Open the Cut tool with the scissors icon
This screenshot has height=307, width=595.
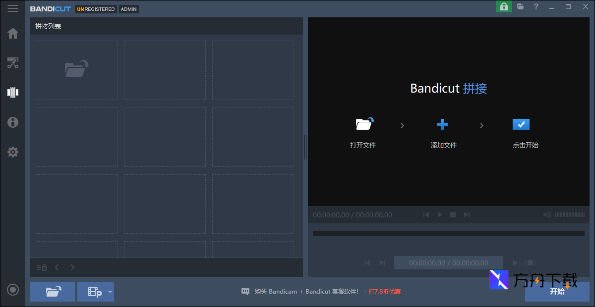(x=12, y=63)
